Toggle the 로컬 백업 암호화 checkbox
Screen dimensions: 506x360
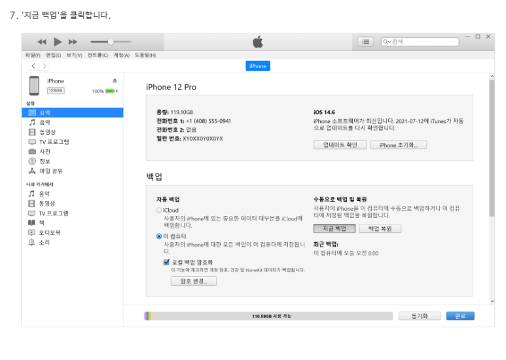point(166,262)
